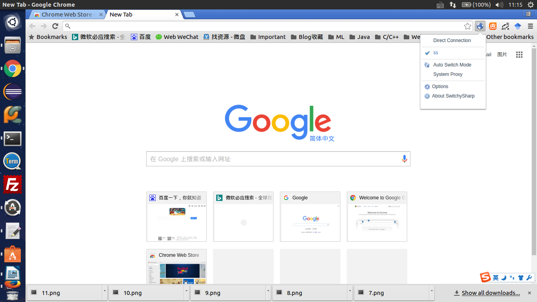Open the Important bookmarks folder
The width and height of the screenshot is (537, 302).
tap(268, 37)
